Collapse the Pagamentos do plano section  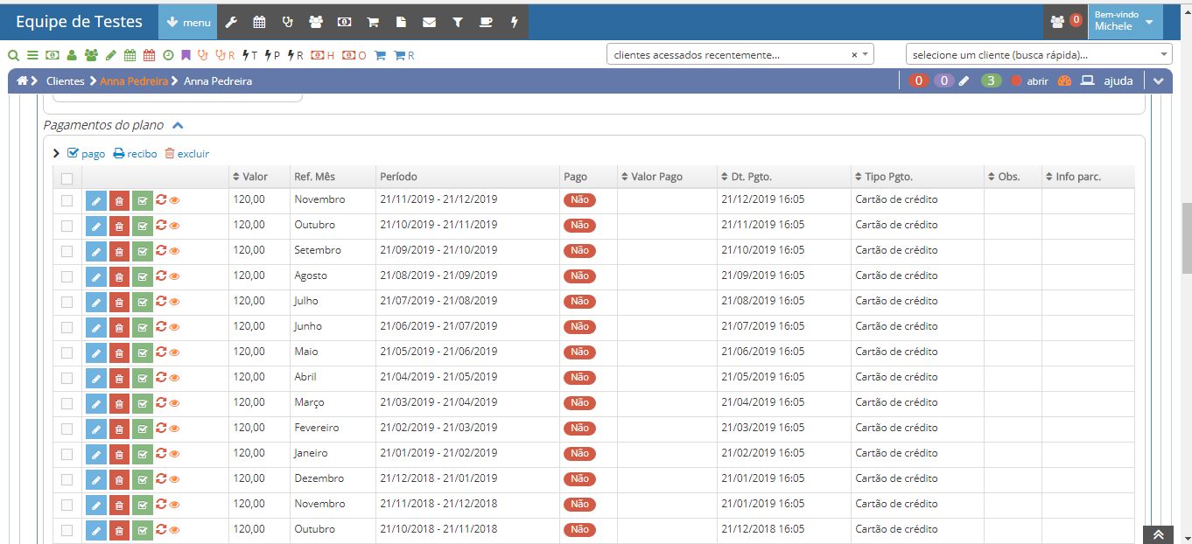178,125
